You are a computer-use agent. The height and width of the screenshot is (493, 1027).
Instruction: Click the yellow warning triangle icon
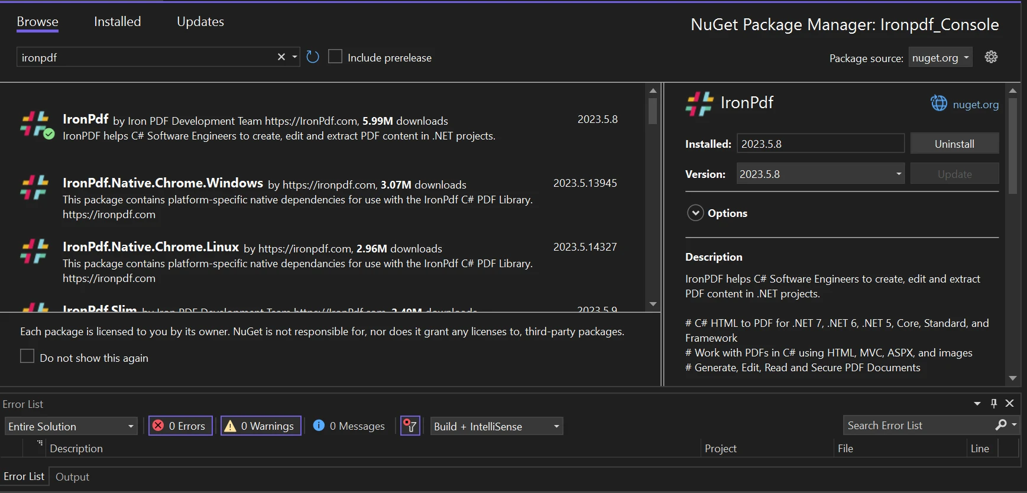[x=231, y=426]
